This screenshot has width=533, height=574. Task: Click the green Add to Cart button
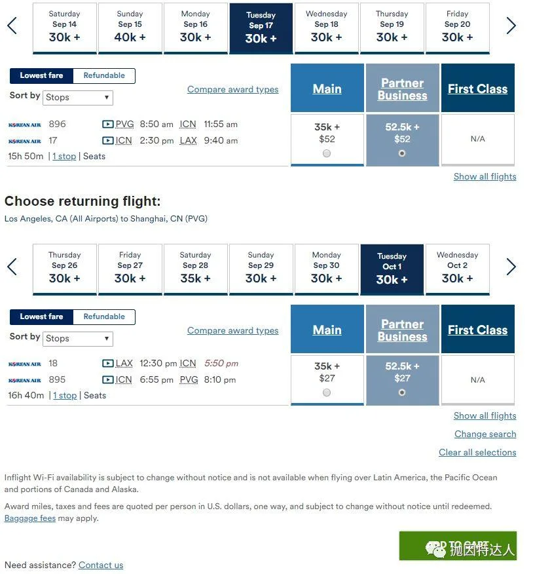(x=458, y=545)
